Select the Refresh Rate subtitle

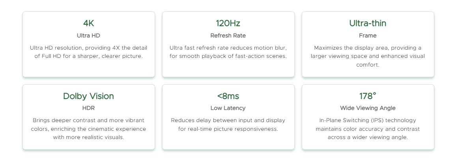click(228, 35)
